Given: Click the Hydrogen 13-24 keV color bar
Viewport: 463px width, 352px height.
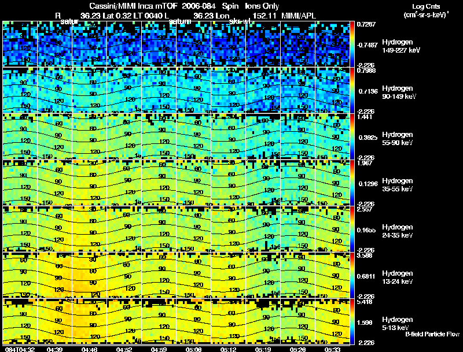Looking at the screenshot, I should 352,275.
